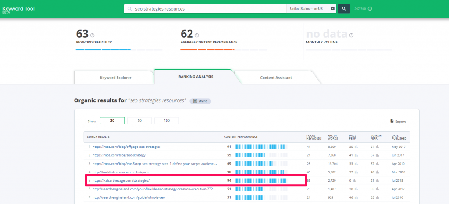Sort by No. of Words column header

[x=333, y=137]
